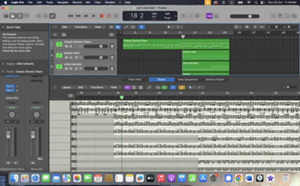The image size is (300, 186).
Task: Open Tracks area Functions menu
Action: (x=82, y=27)
